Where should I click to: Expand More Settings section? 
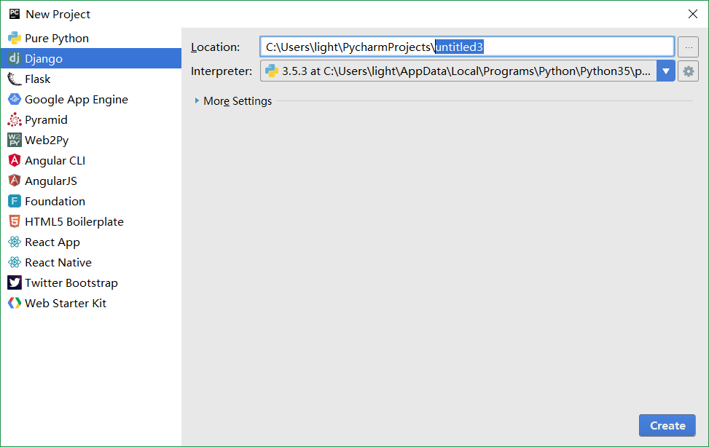tap(197, 100)
